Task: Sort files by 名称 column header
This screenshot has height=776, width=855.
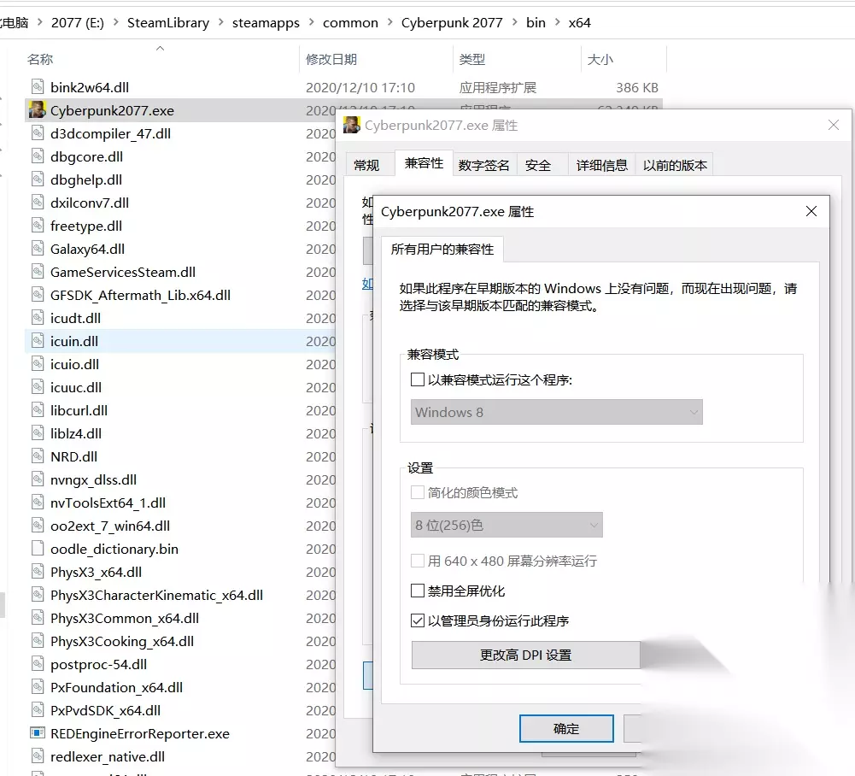Action: [x=40, y=59]
